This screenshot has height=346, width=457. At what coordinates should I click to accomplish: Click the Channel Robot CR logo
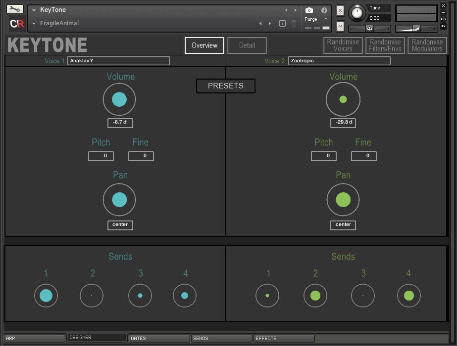tap(17, 23)
